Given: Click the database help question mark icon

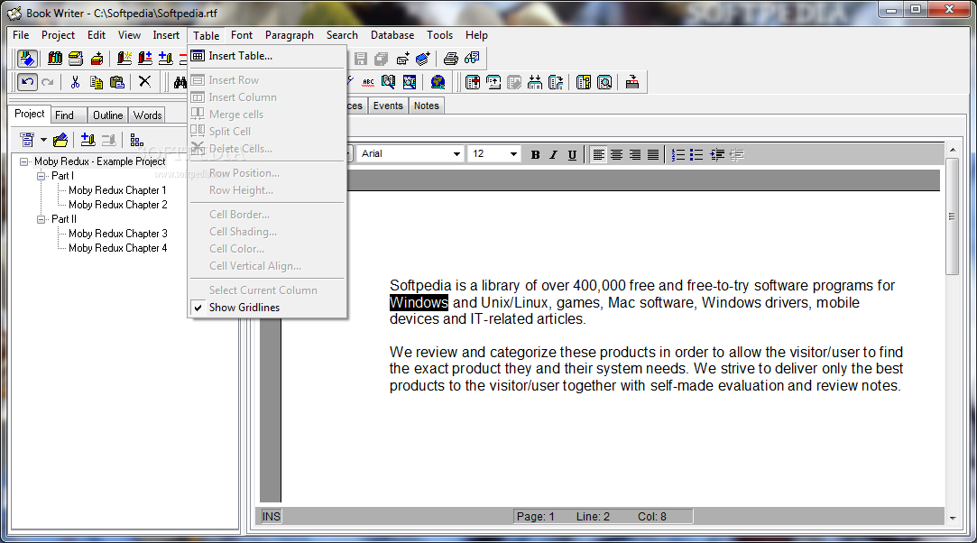Looking at the screenshot, I should (583, 82).
